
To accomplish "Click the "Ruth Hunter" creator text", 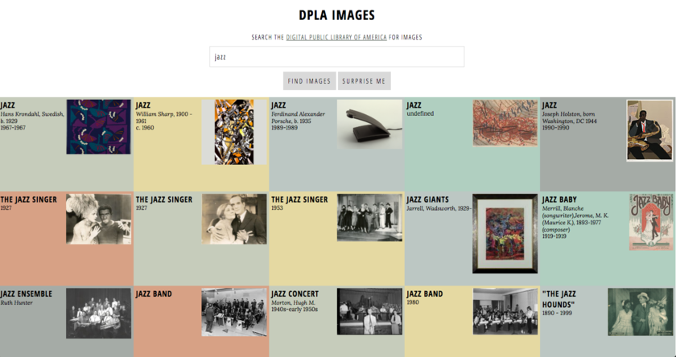I will point(16,303).
